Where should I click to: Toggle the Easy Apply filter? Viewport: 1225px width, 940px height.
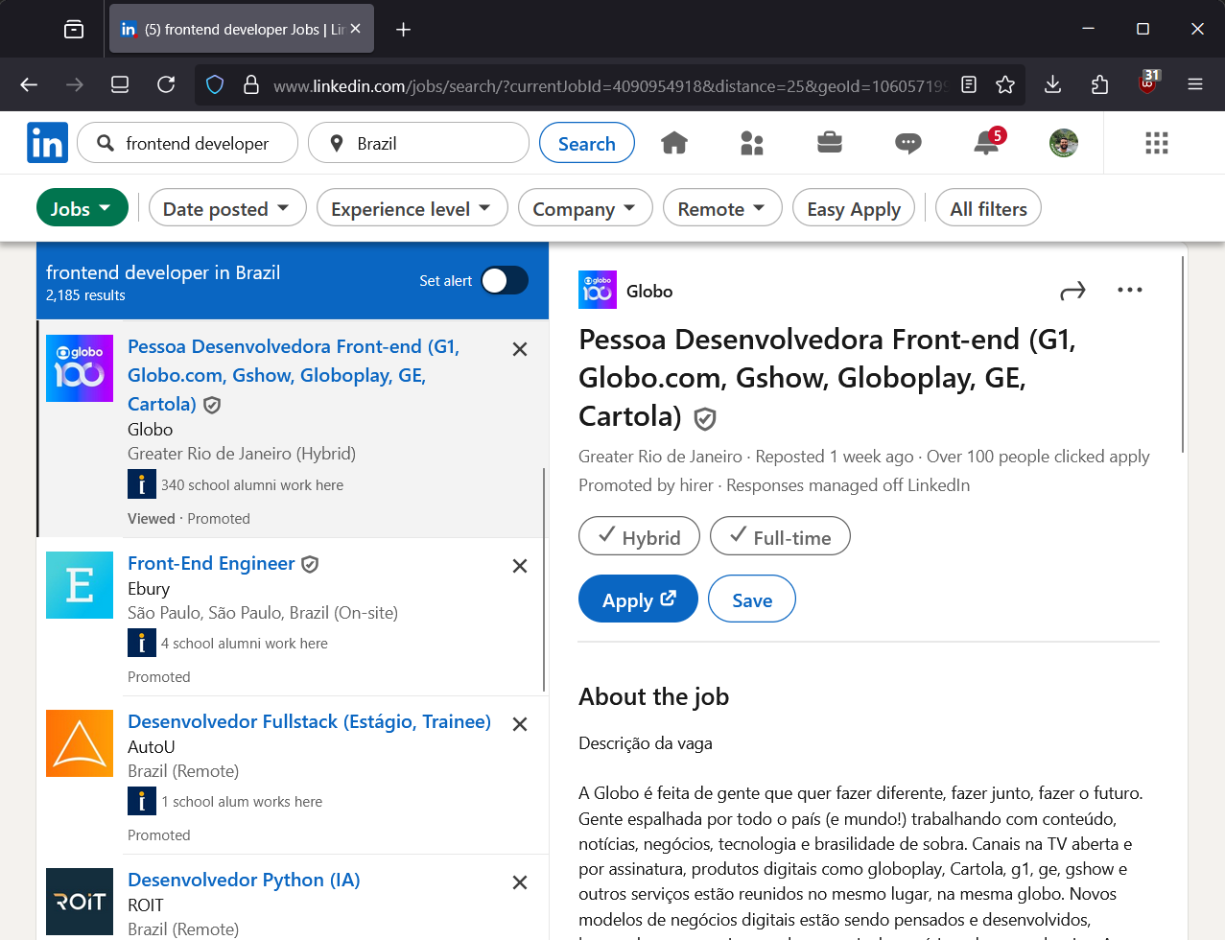[854, 208]
